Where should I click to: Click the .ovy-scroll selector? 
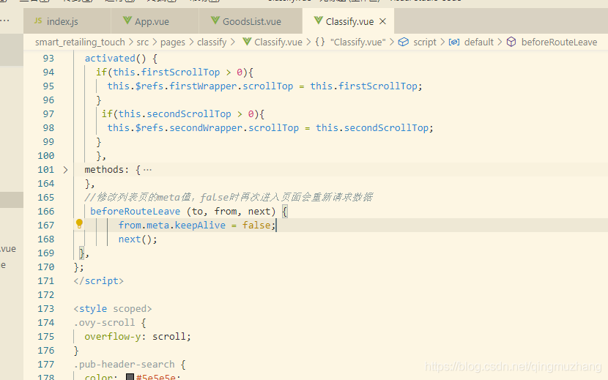pos(104,323)
